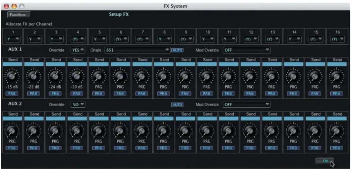Confirm settings with the OK button

coord(325,161)
